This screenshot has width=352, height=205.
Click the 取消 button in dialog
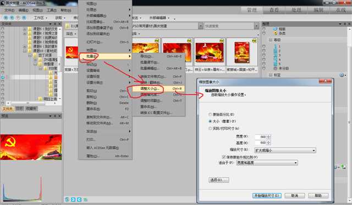[x=295, y=195]
